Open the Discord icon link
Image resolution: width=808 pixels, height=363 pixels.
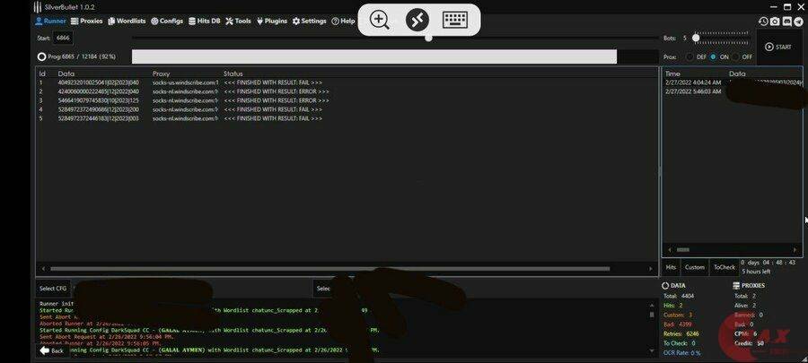coord(786,22)
